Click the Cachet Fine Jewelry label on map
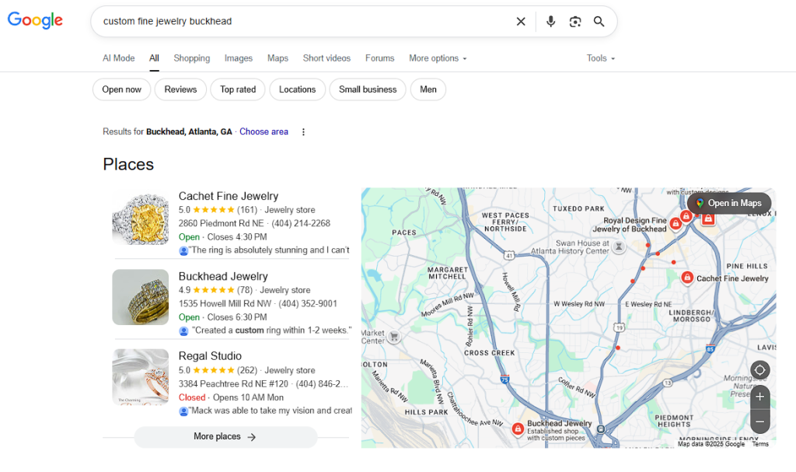 click(732, 278)
